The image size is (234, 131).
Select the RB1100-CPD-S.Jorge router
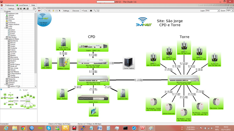[93, 80]
